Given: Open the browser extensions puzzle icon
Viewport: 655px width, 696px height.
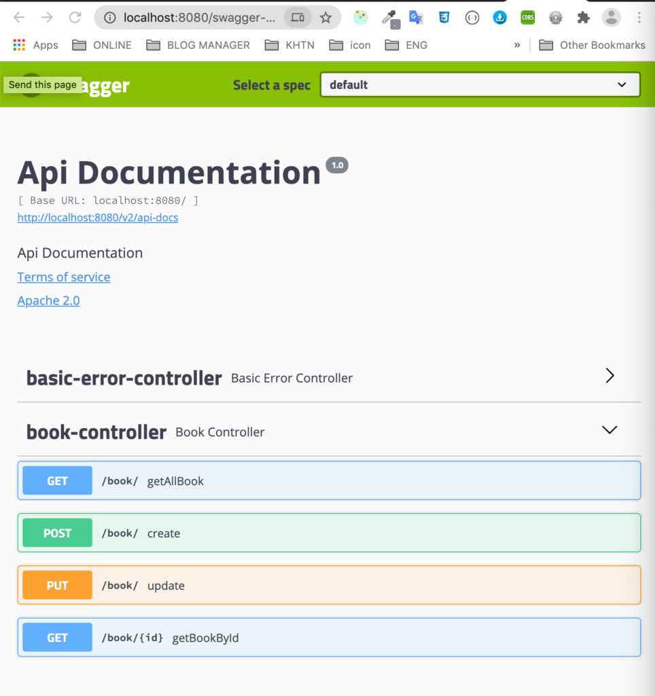Looking at the screenshot, I should pos(583,18).
